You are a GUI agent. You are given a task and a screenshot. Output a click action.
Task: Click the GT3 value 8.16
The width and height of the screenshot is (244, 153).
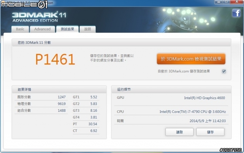point(94,111)
